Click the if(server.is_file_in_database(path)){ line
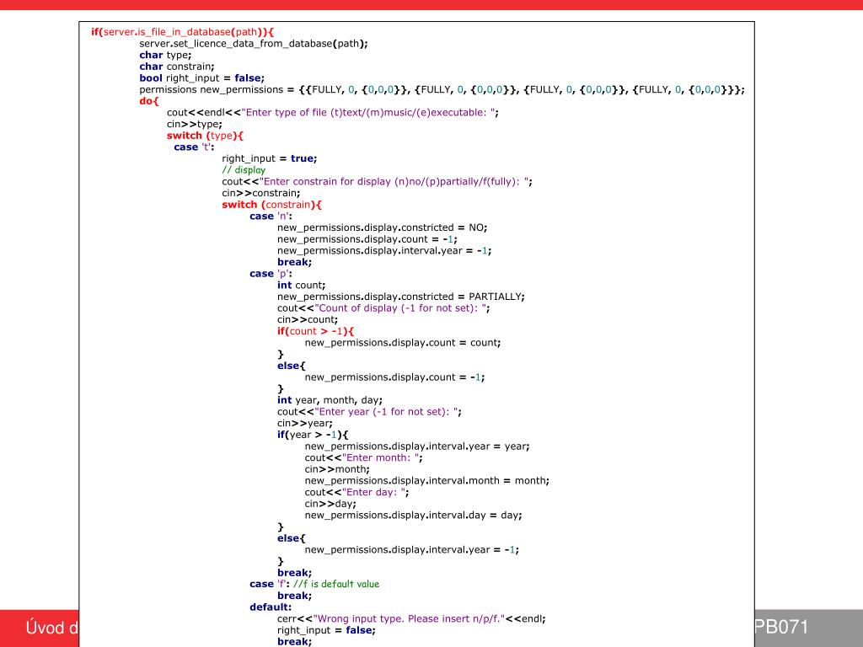Screen dimensions: 863x647 182,32
